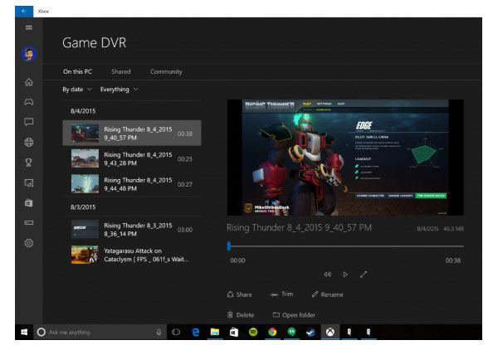Viewport: 498px width, 350px height.
Task: Launch Microsoft Edge from taskbar
Action: point(196,332)
